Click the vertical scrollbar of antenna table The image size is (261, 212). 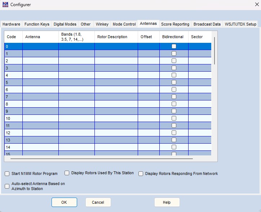214,50
